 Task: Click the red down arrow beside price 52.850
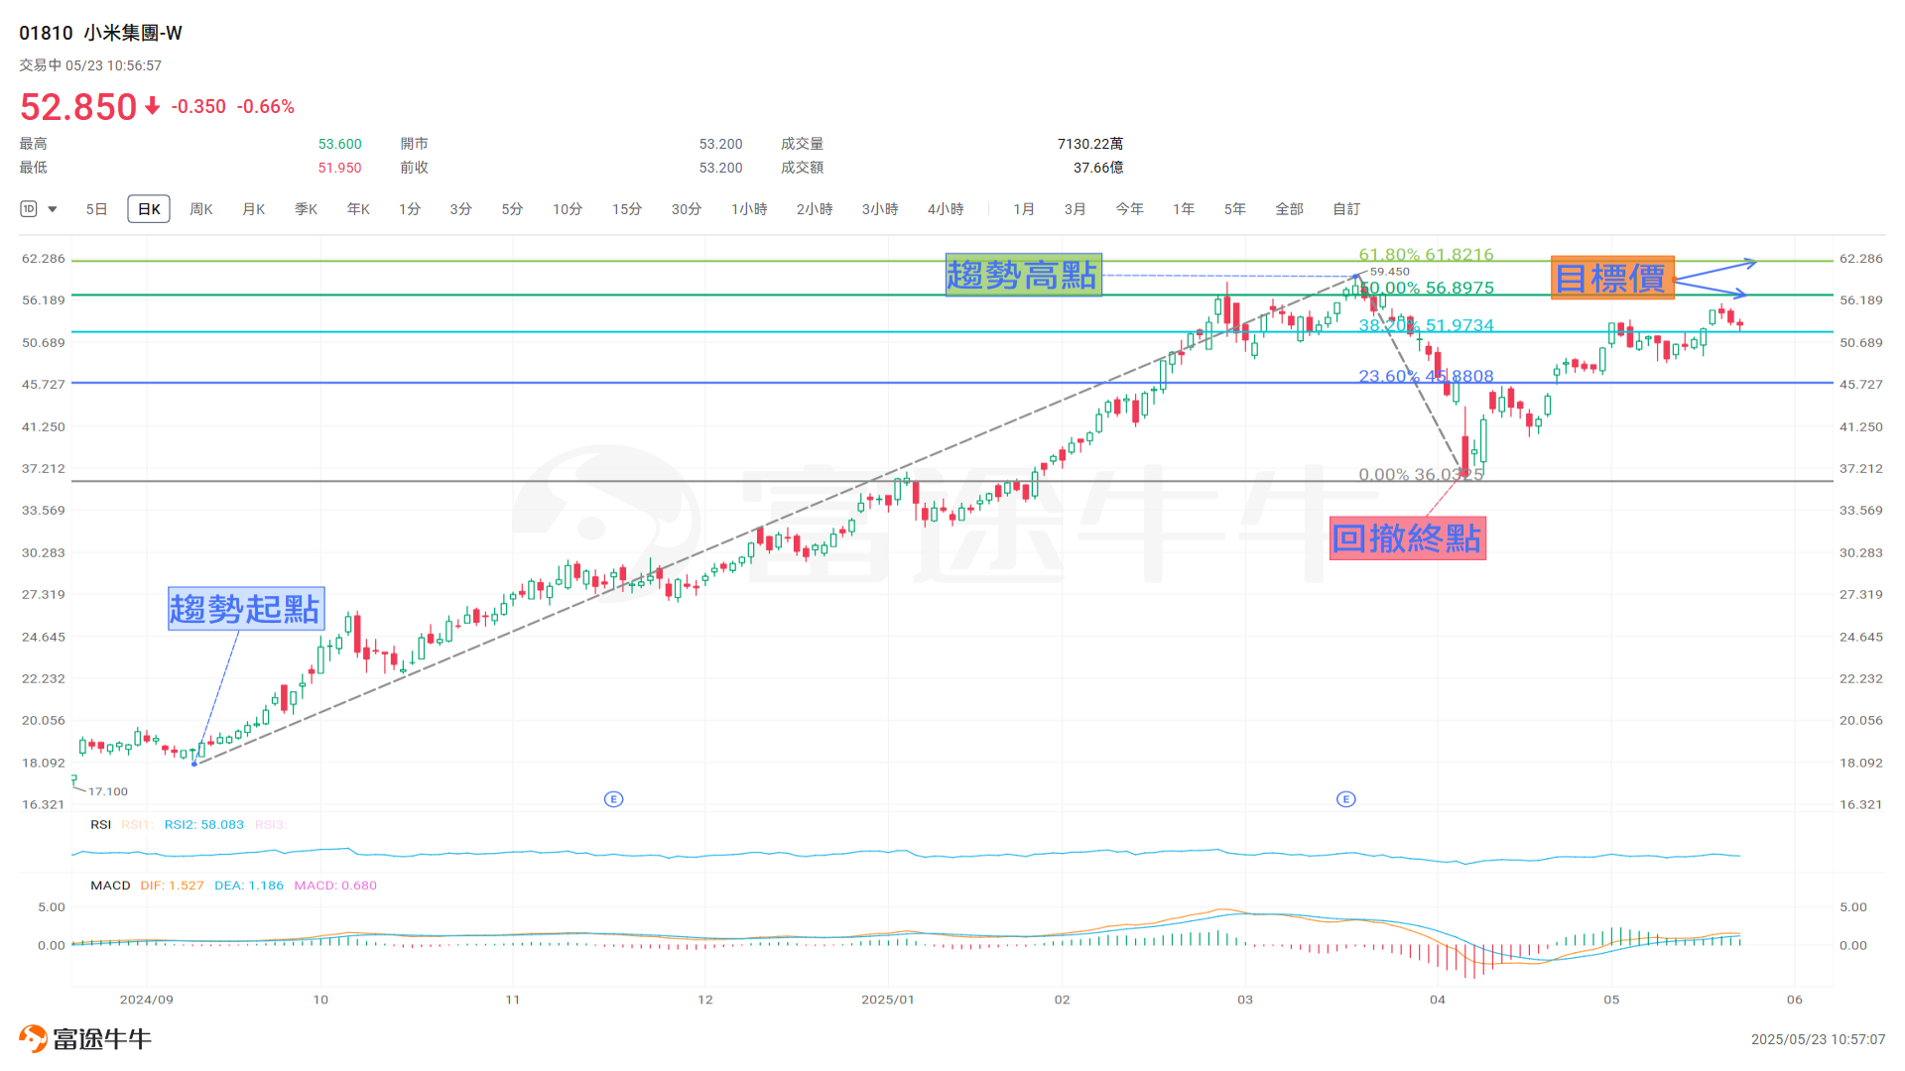pyautogui.click(x=151, y=106)
